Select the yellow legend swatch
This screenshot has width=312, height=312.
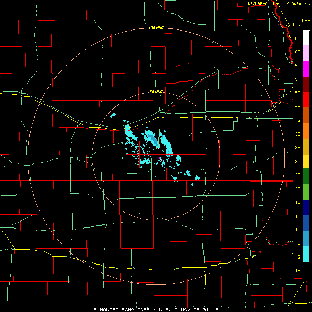click(306, 162)
